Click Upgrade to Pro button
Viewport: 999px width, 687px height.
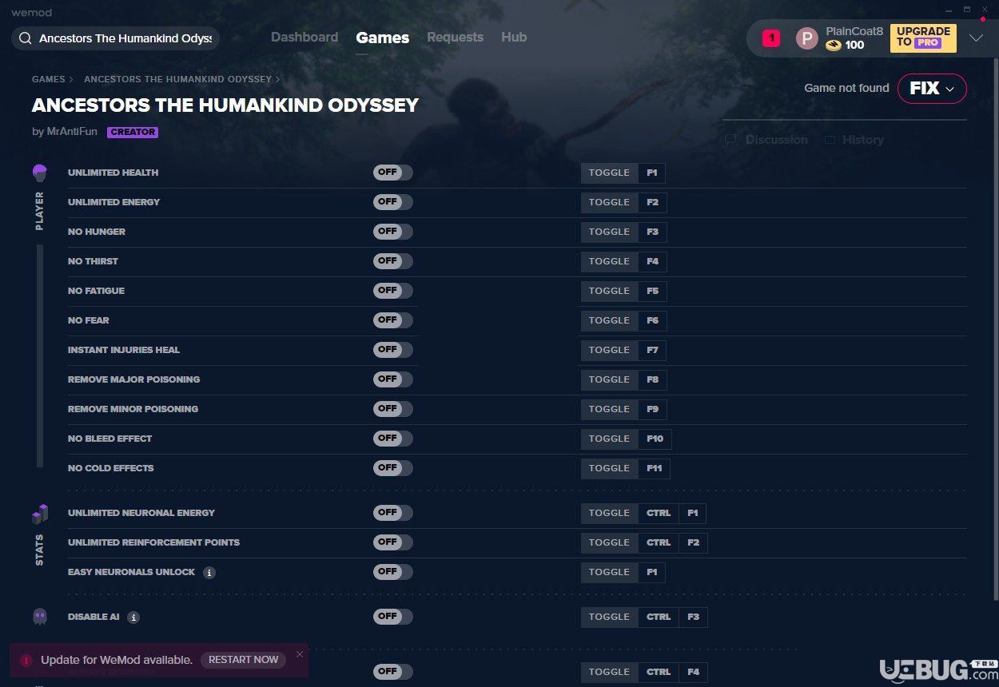[x=923, y=38]
